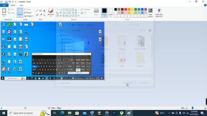Select the Pencil tool

[37, 11]
